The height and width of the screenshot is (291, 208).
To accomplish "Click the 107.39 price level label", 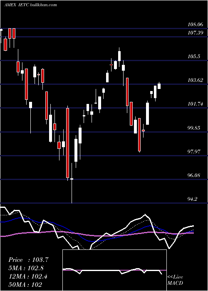I will pyautogui.click(x=196, y=33).
